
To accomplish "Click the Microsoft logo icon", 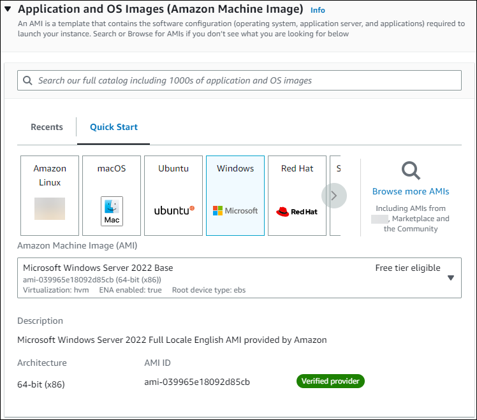I will 235,211.
